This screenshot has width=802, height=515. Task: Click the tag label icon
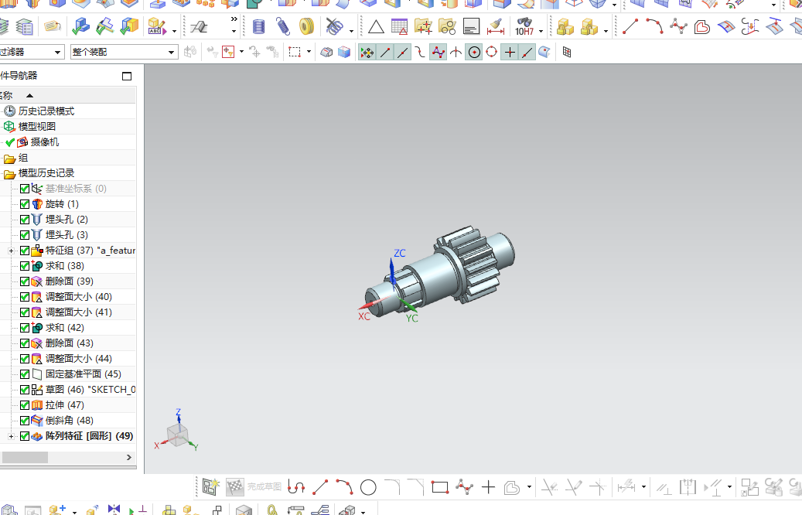click(52, 26)
